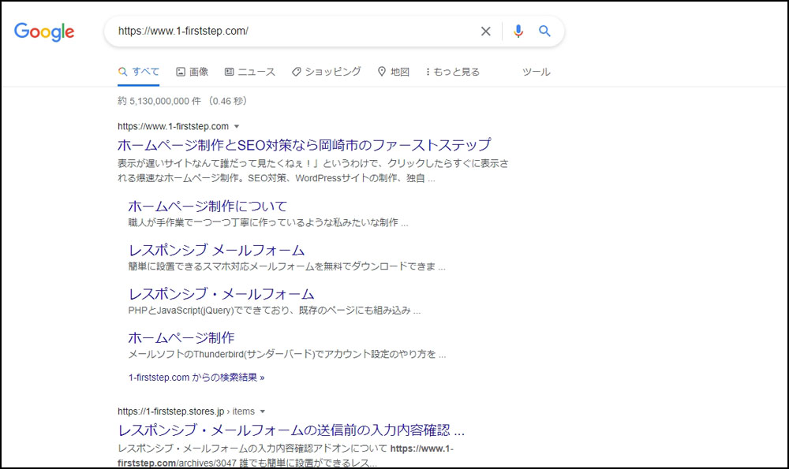Switch to the 画像 tab
This screenshot has height=469, width=789.
[x=193, y=72]
